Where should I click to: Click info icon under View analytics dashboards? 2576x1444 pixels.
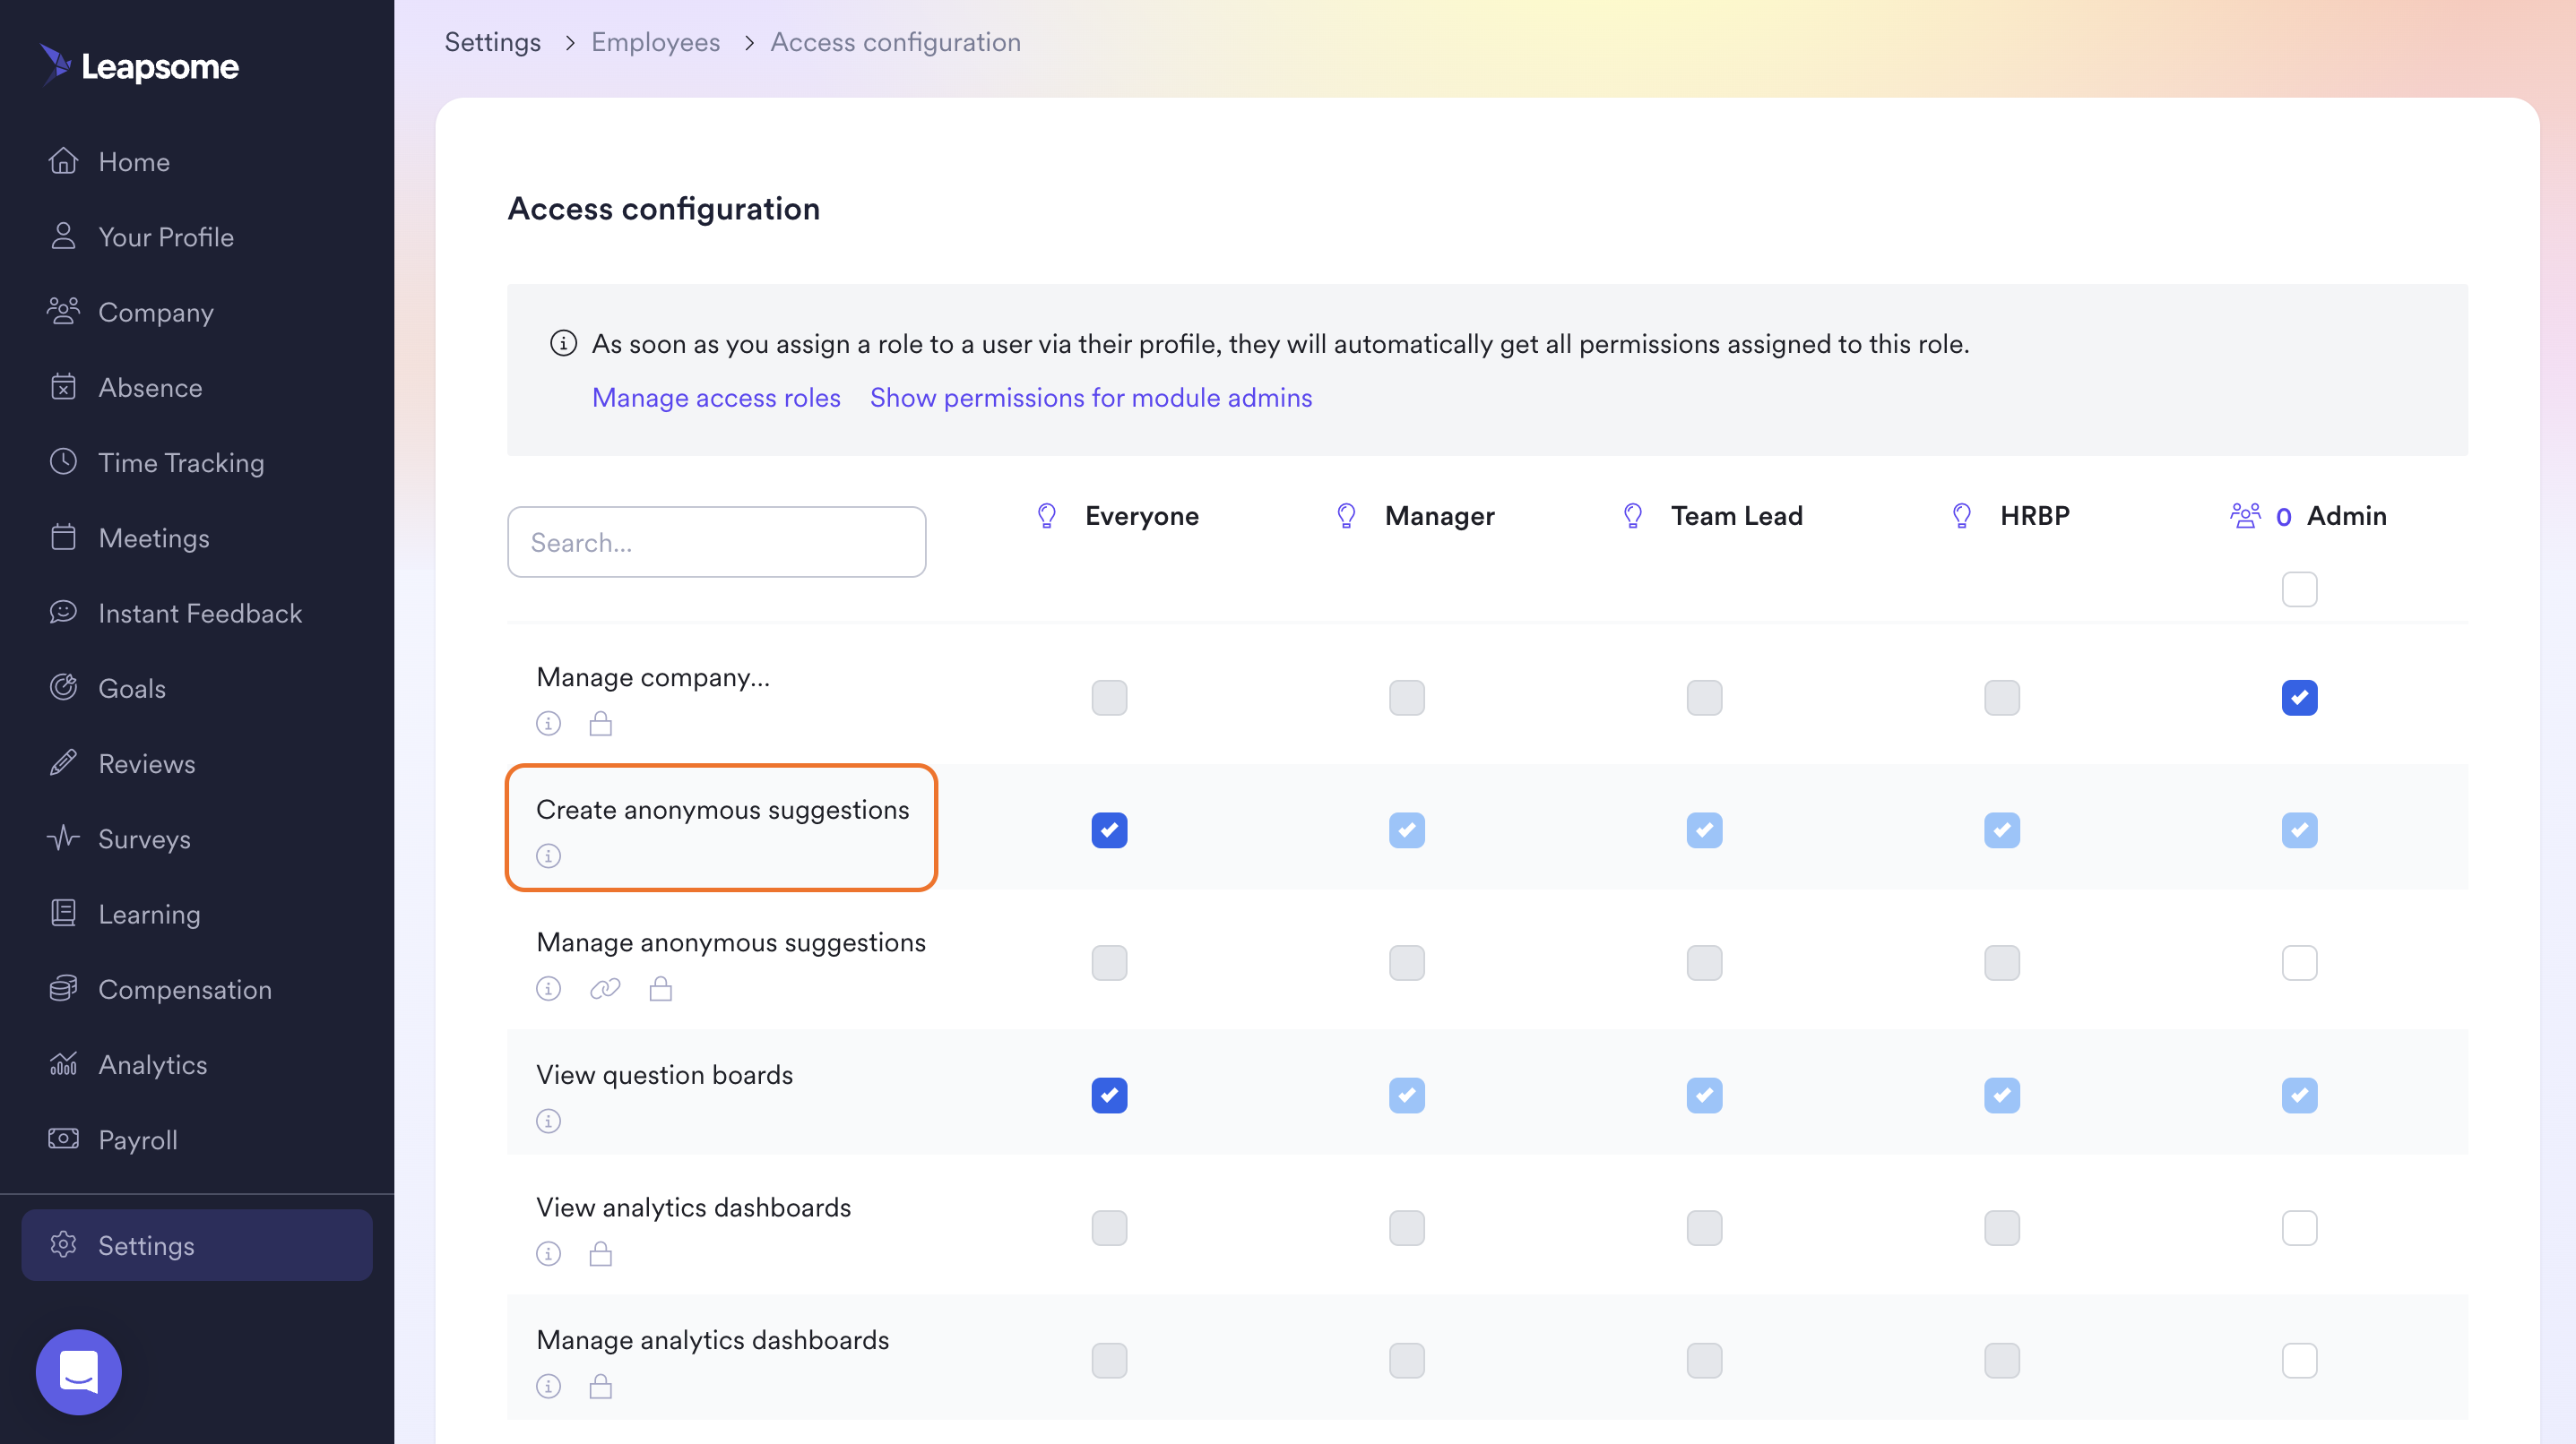click(x=548, y=1253)
